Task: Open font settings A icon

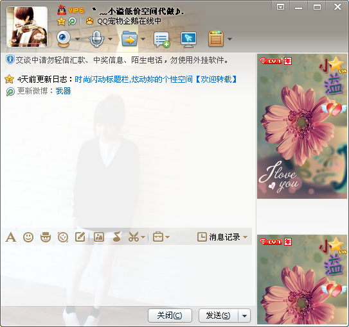Action: pyautogui.click(x=11, y=237)
